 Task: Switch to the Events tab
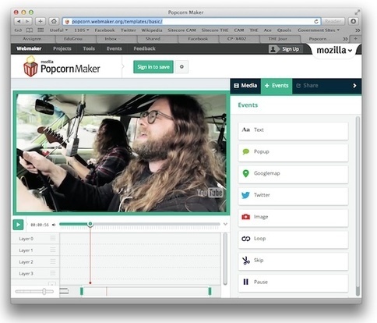pos(277,86)
